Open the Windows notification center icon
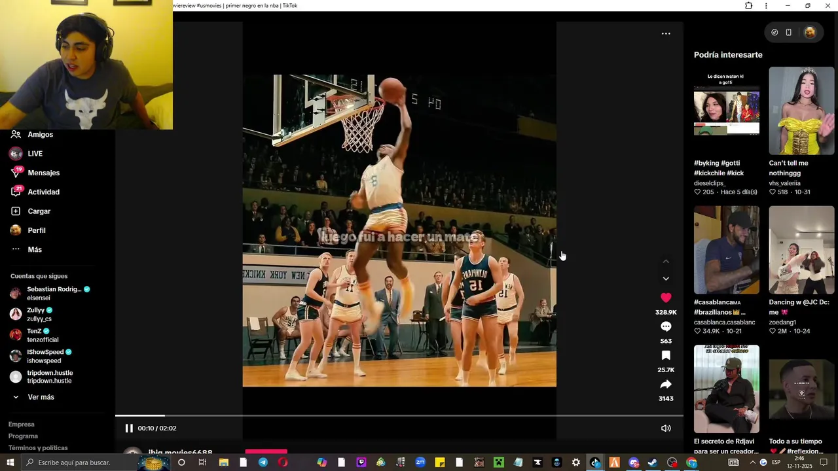838x471 pixels. (x=824, y=462)
